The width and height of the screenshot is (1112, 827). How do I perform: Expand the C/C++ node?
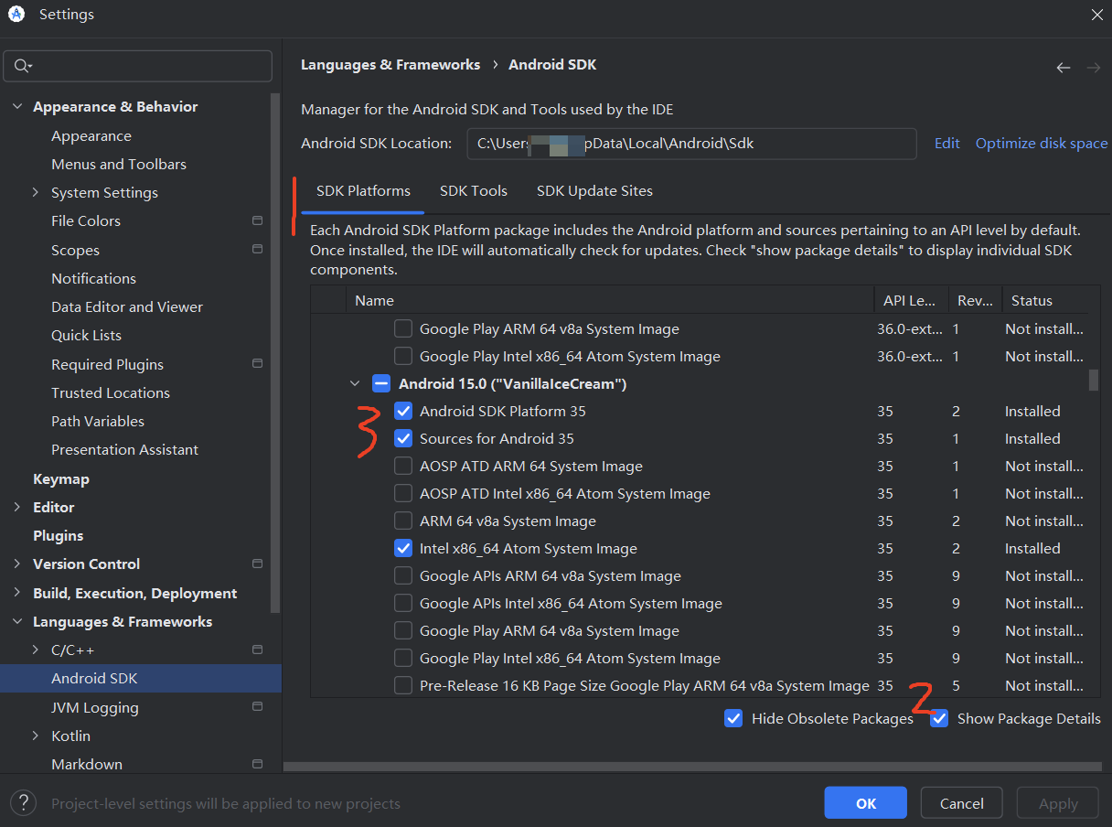(36, 650)
